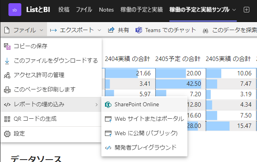Click the binoculars explore icon
The width and height of the screenshot is (257, 162).
(x=206, y=31)
